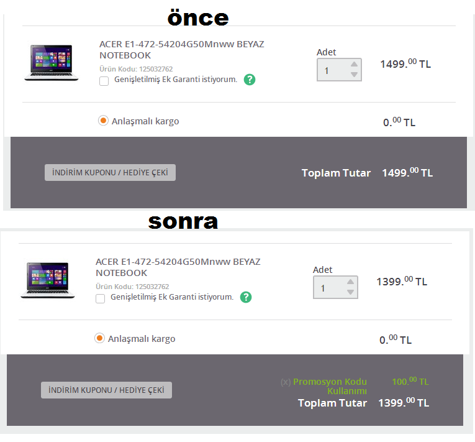This screenshot has width=475, height=442.
Task: Increase quantity arrow in 'sonra' cart
Action: pos(350,282)
